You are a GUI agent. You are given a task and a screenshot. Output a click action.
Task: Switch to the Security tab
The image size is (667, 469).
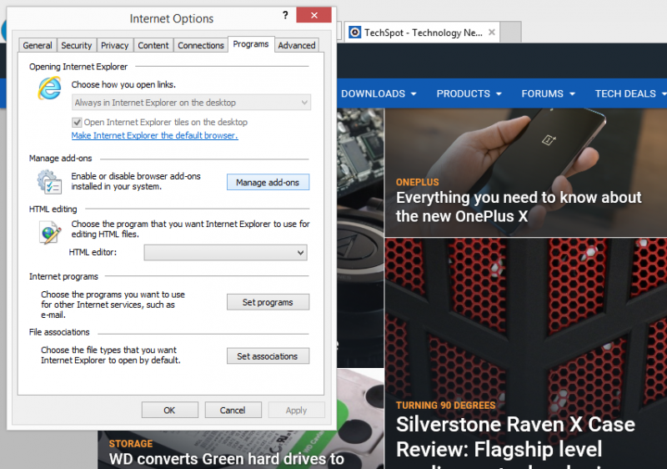[x=76, y=45]
